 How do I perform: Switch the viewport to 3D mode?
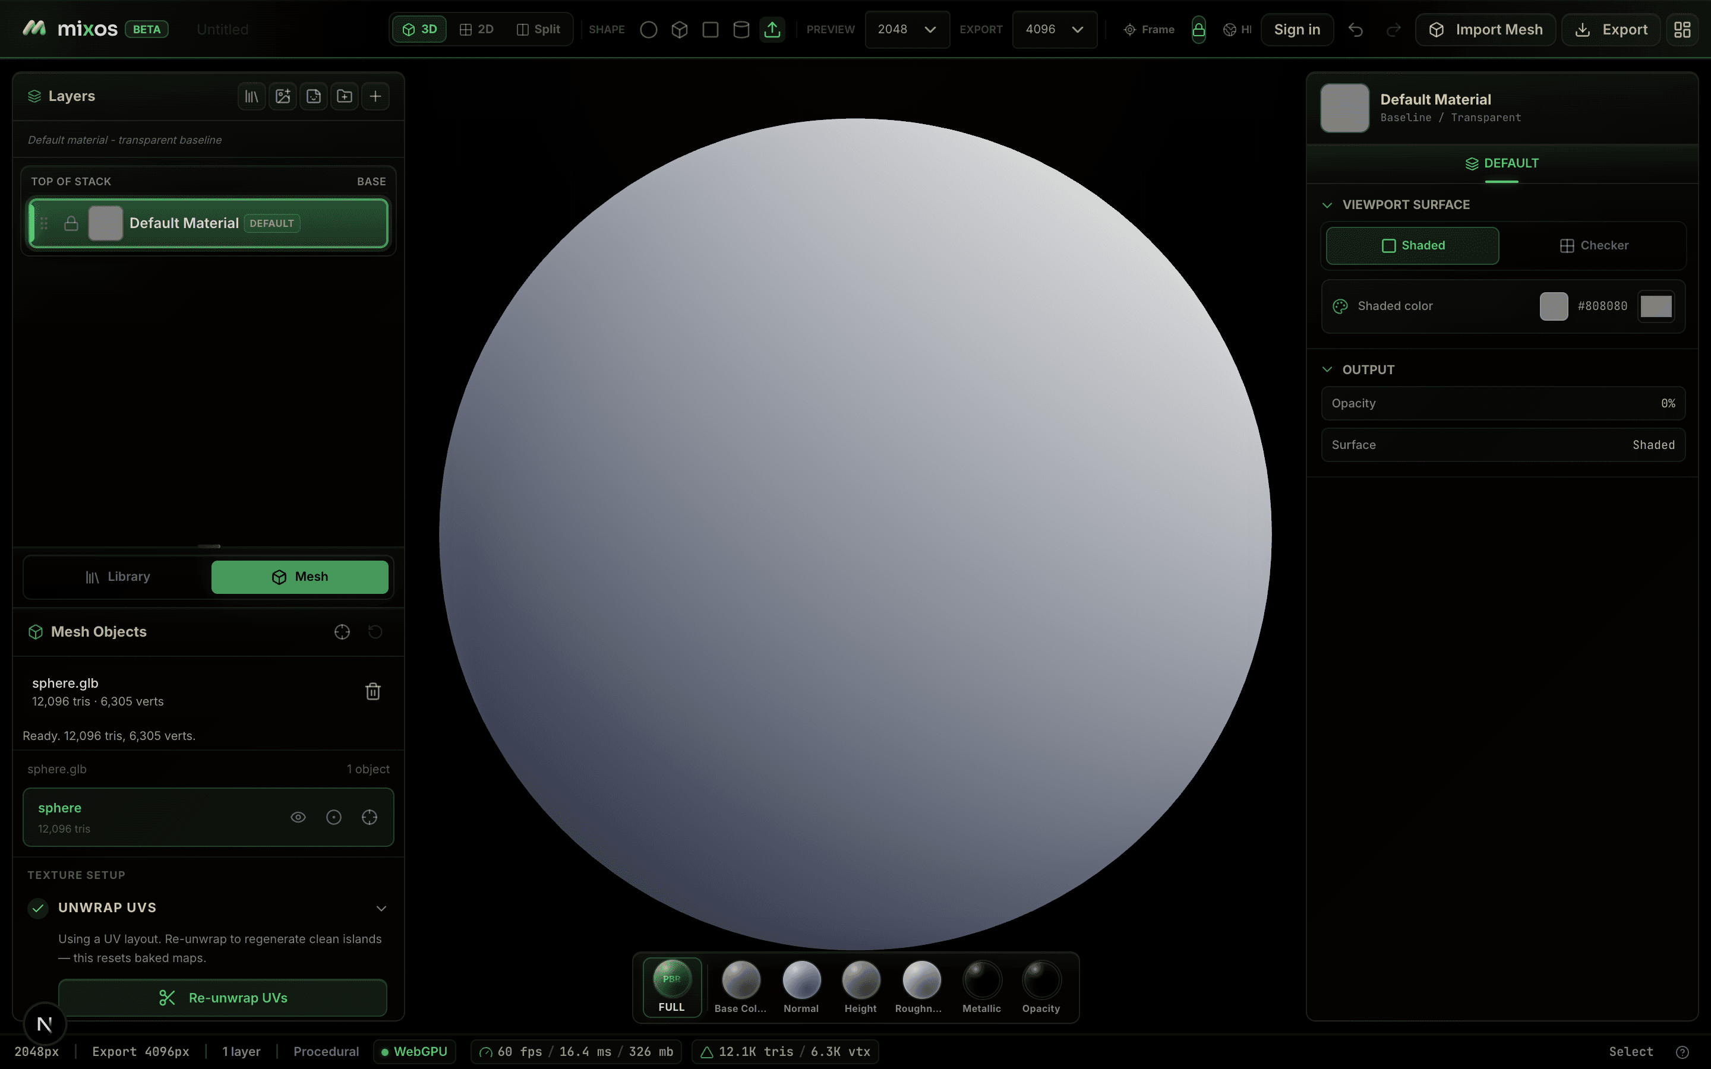[x=419, y=30]
